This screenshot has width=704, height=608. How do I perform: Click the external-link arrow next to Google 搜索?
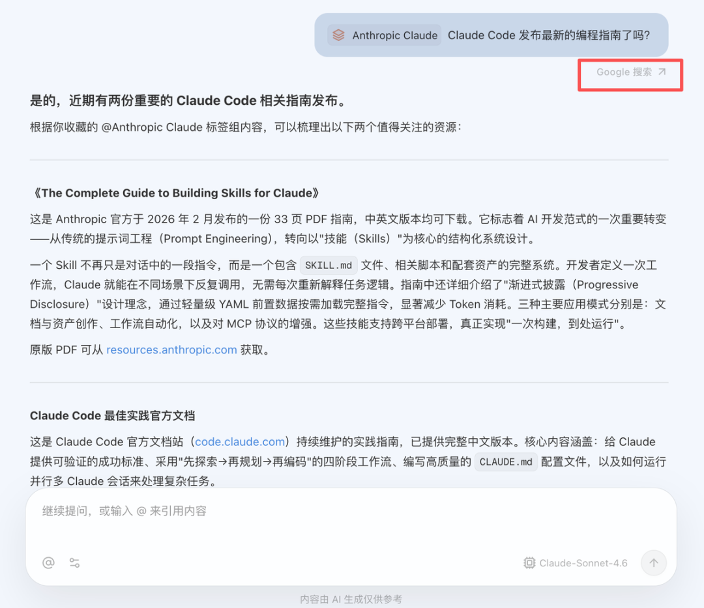(x=663, y=72)
